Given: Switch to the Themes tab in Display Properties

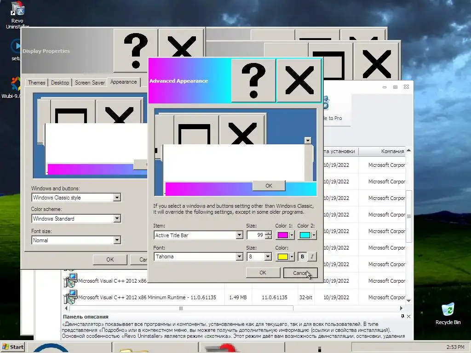Looking at the screenshot, I should pos(37,83).
